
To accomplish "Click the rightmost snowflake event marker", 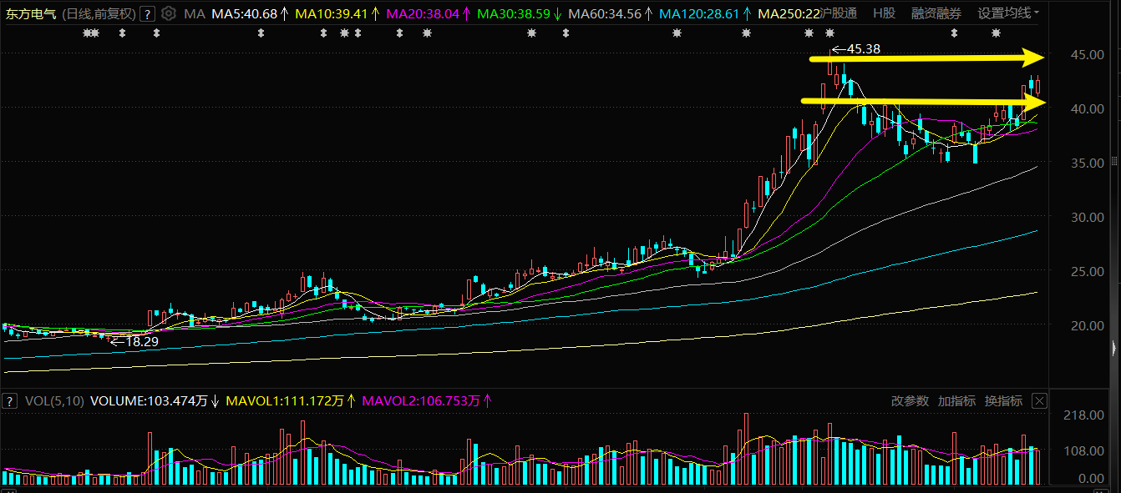I will point(996,33).
